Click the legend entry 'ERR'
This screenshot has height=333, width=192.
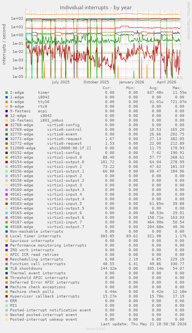(x=14, y=301)
